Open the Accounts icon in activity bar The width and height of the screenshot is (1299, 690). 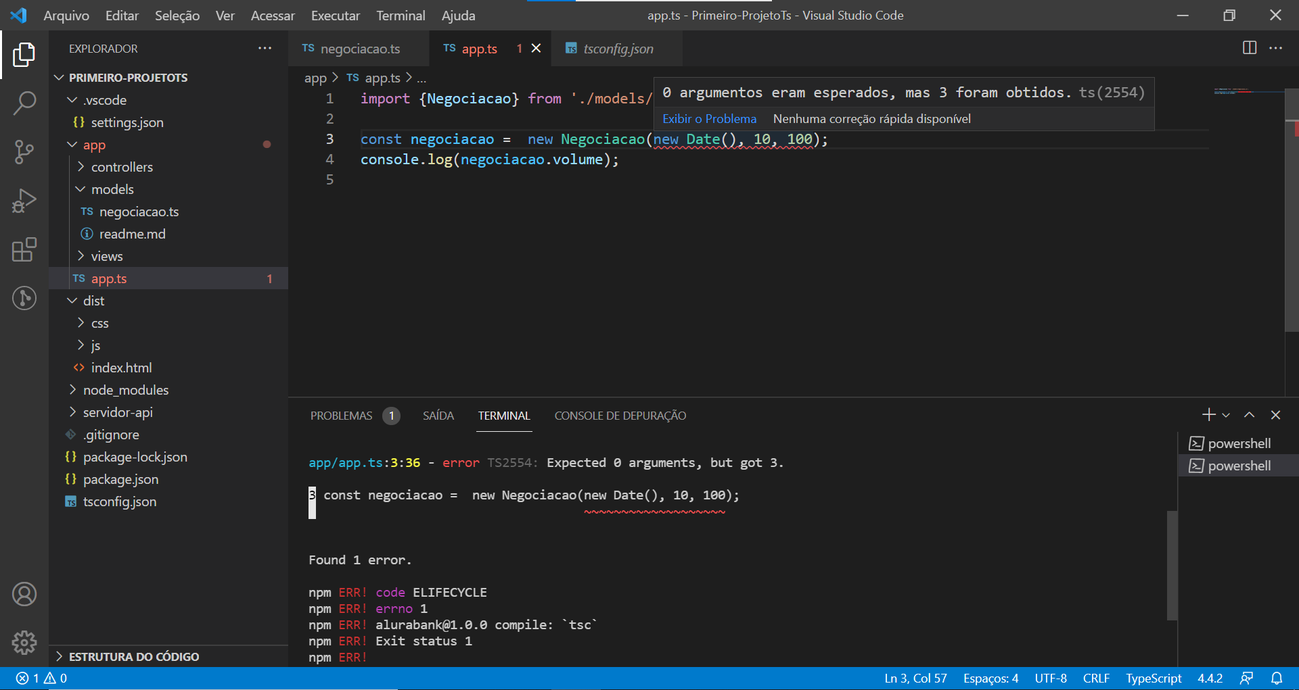point(24,594)
